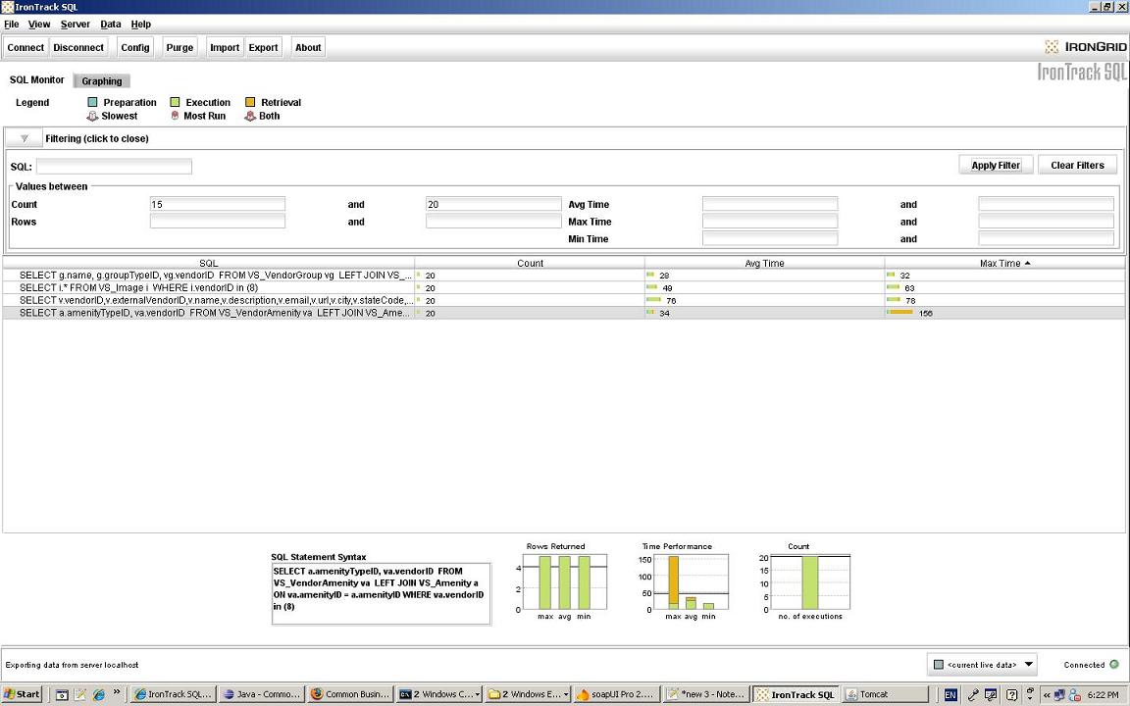Click the Time Performance bar chart
1130x706 pixels.
691,582
